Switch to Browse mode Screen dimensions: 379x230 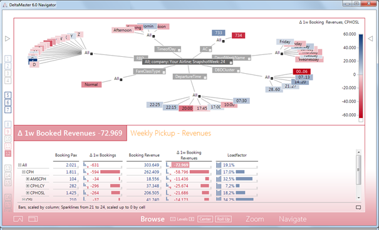(152, 219)
